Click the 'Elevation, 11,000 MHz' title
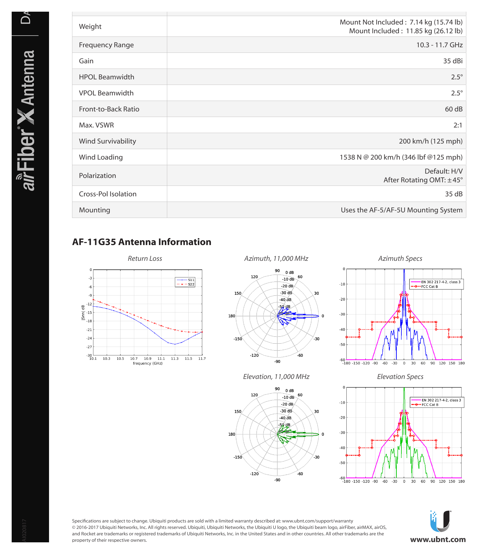Screen dimensions: 478x554 point(276,377)
